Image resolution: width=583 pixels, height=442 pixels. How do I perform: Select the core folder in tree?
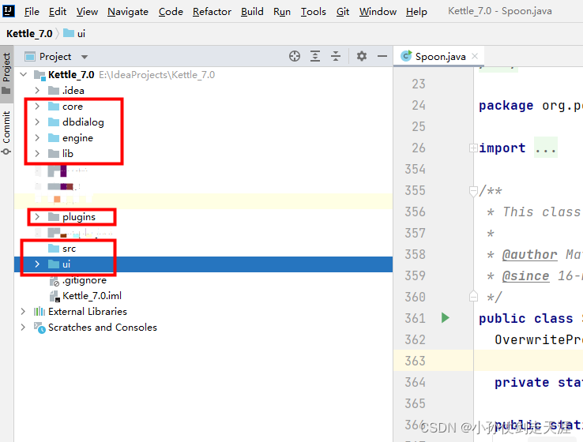[73, 107]
